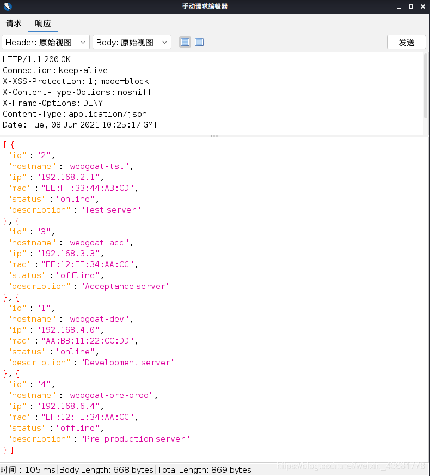
Task: Click the ip value 192.168.3.3
Action: (68, 254)
